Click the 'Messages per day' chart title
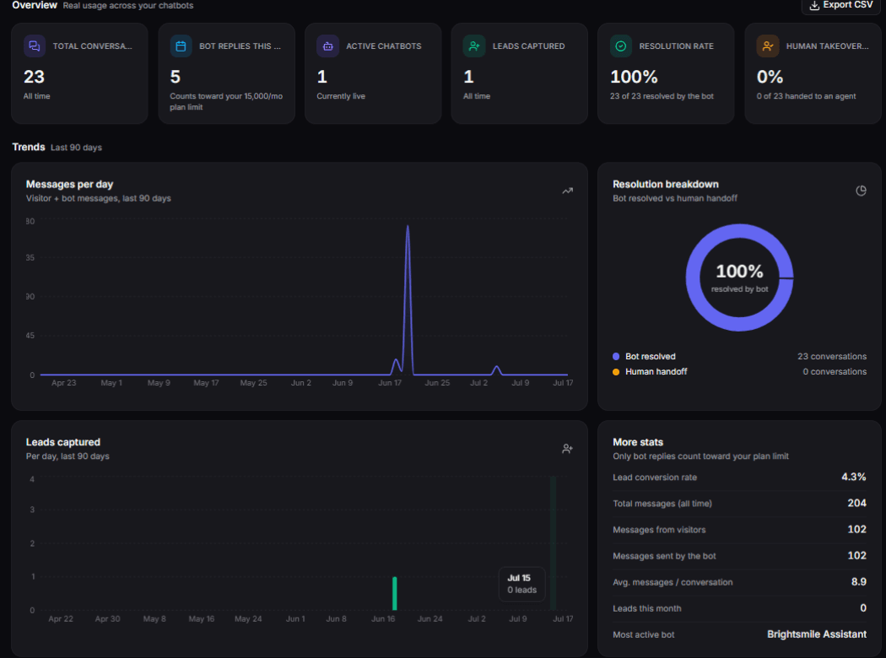This screenshot has height=658, width=886. click(x=69, y=184)
